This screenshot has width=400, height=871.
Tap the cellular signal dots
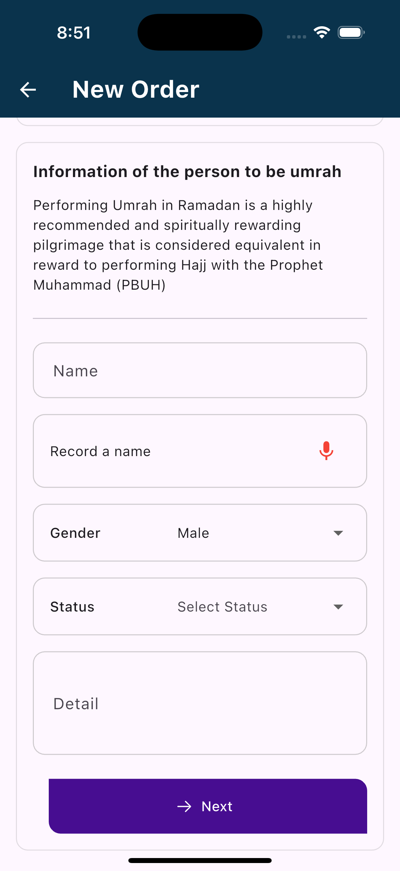point(297,37)
